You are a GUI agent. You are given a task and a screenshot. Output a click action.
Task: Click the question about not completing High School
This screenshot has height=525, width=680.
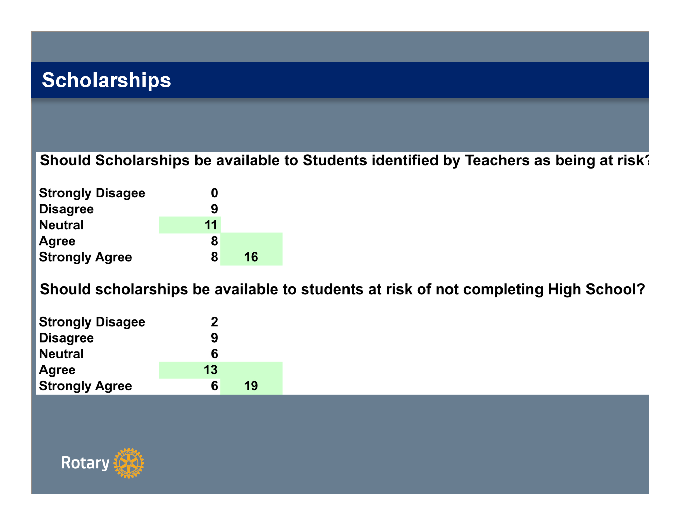coord(342,290)
